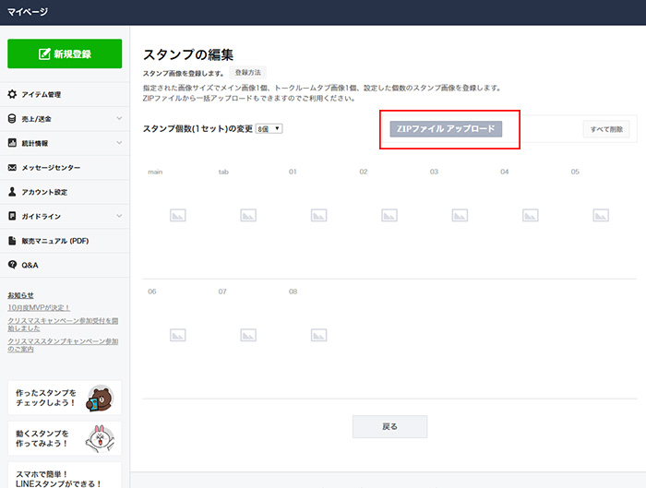Image resolution: width=646 pixels, height=488 pixels.
Task: Choose stamp slot 05 image placeholder
Action: coord(601,215)
